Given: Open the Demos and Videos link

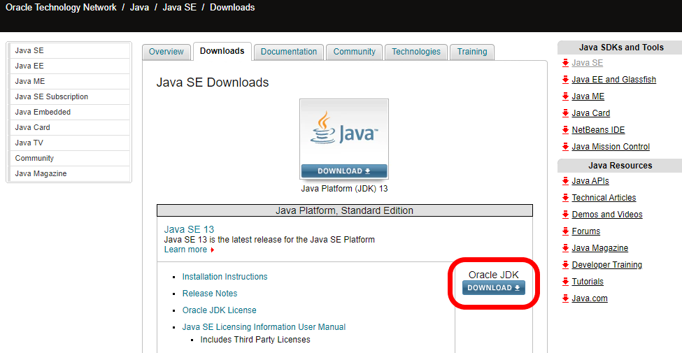Looking at the screenshot, I should pos(606,215).
